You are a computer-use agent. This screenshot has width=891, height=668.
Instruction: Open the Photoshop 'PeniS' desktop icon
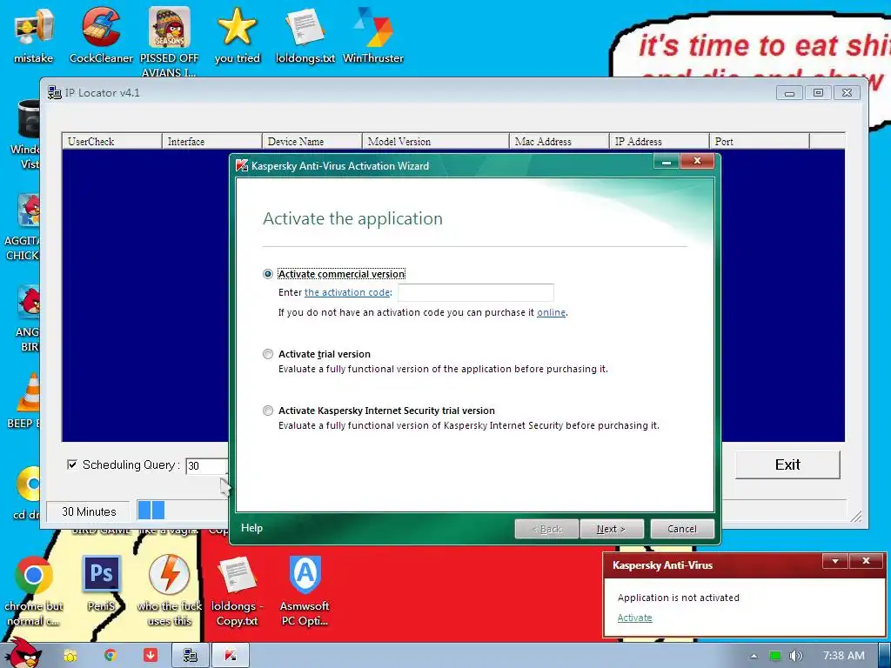[101, 584]
